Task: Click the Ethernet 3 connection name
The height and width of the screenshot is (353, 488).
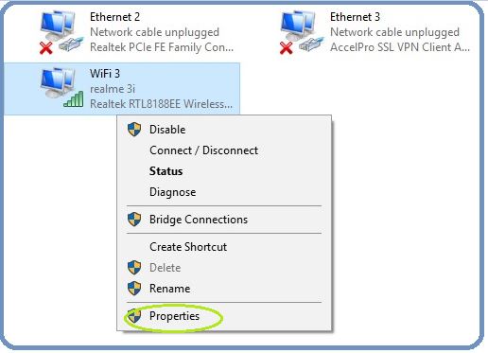Action: click(x=355, y=17)
